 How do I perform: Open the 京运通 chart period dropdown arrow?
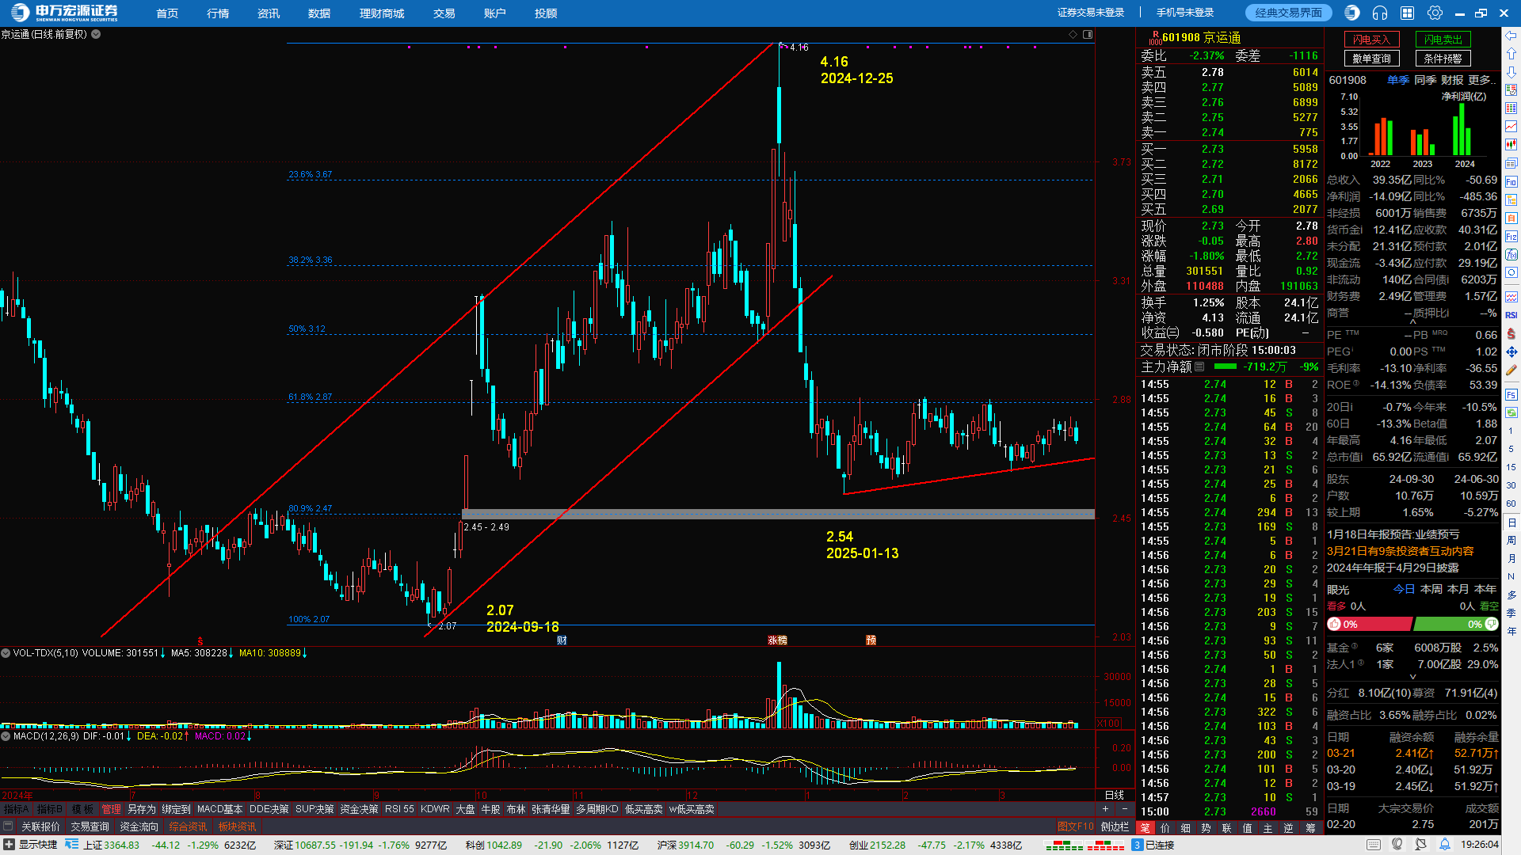pyautogui.click(x=96, y=35)
